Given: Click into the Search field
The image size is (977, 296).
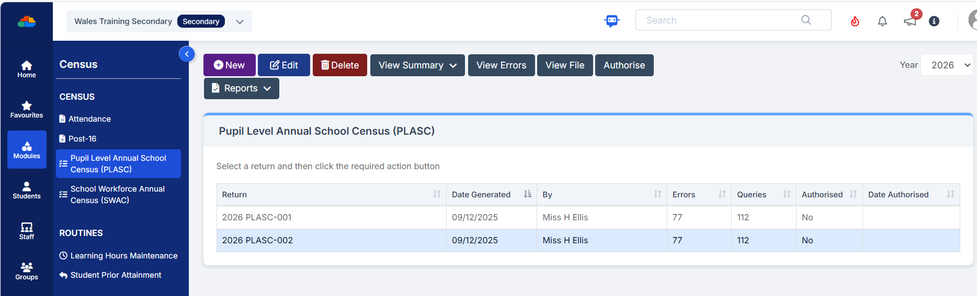Looking at the screenshot, I should click(722, 20).
